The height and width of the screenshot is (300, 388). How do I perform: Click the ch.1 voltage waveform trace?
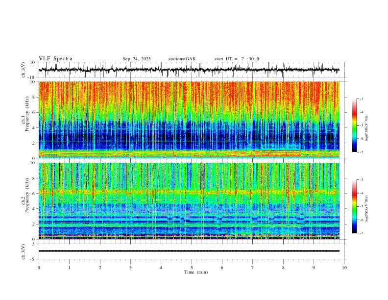point(189,70)
